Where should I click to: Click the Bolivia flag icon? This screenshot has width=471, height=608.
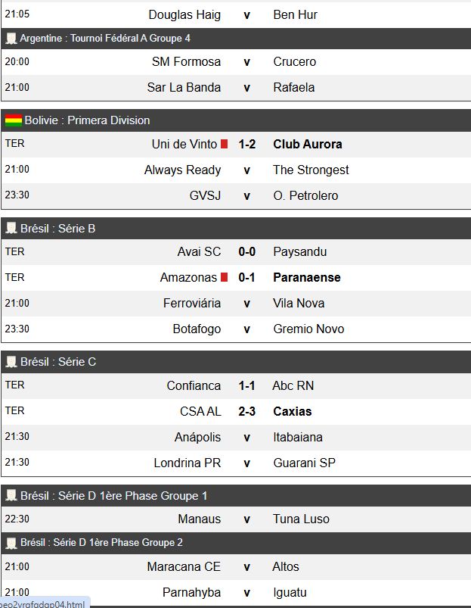(13, 120)
